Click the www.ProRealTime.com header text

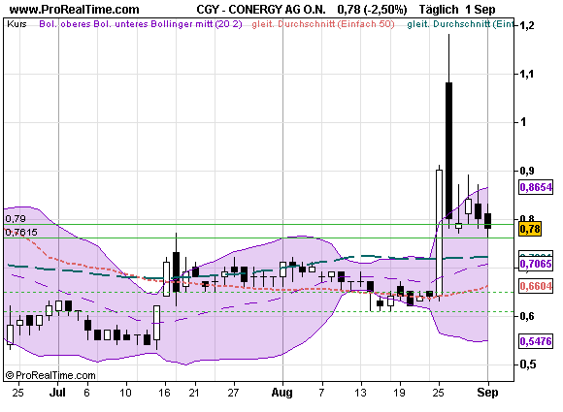[x=75, y=10]
